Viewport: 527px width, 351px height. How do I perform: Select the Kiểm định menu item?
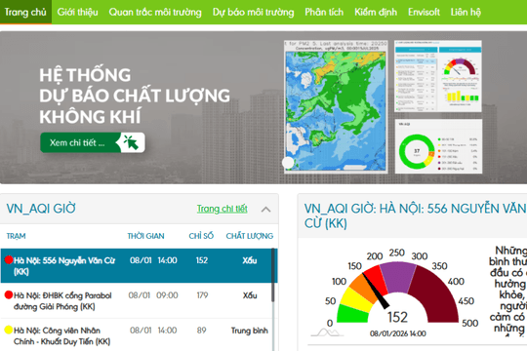click(x=376, y=12)
